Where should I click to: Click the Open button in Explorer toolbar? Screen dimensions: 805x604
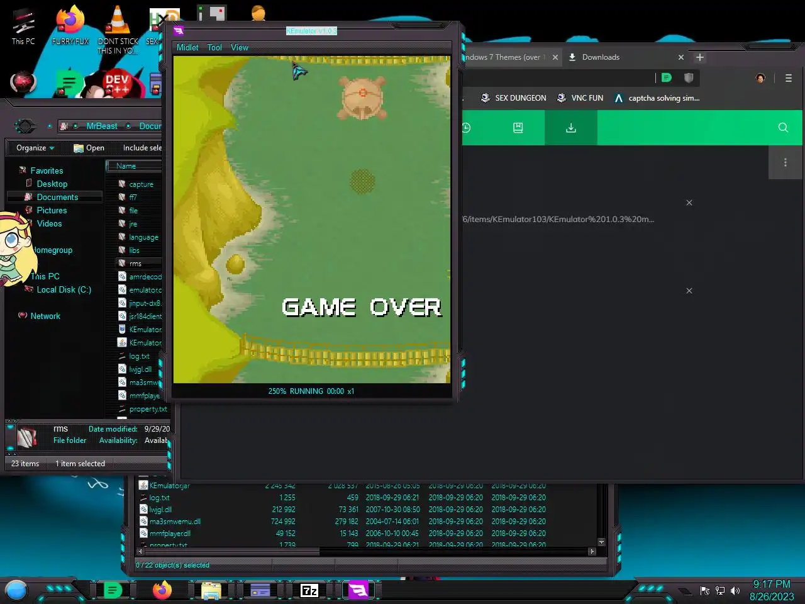(x=89, y=148)
